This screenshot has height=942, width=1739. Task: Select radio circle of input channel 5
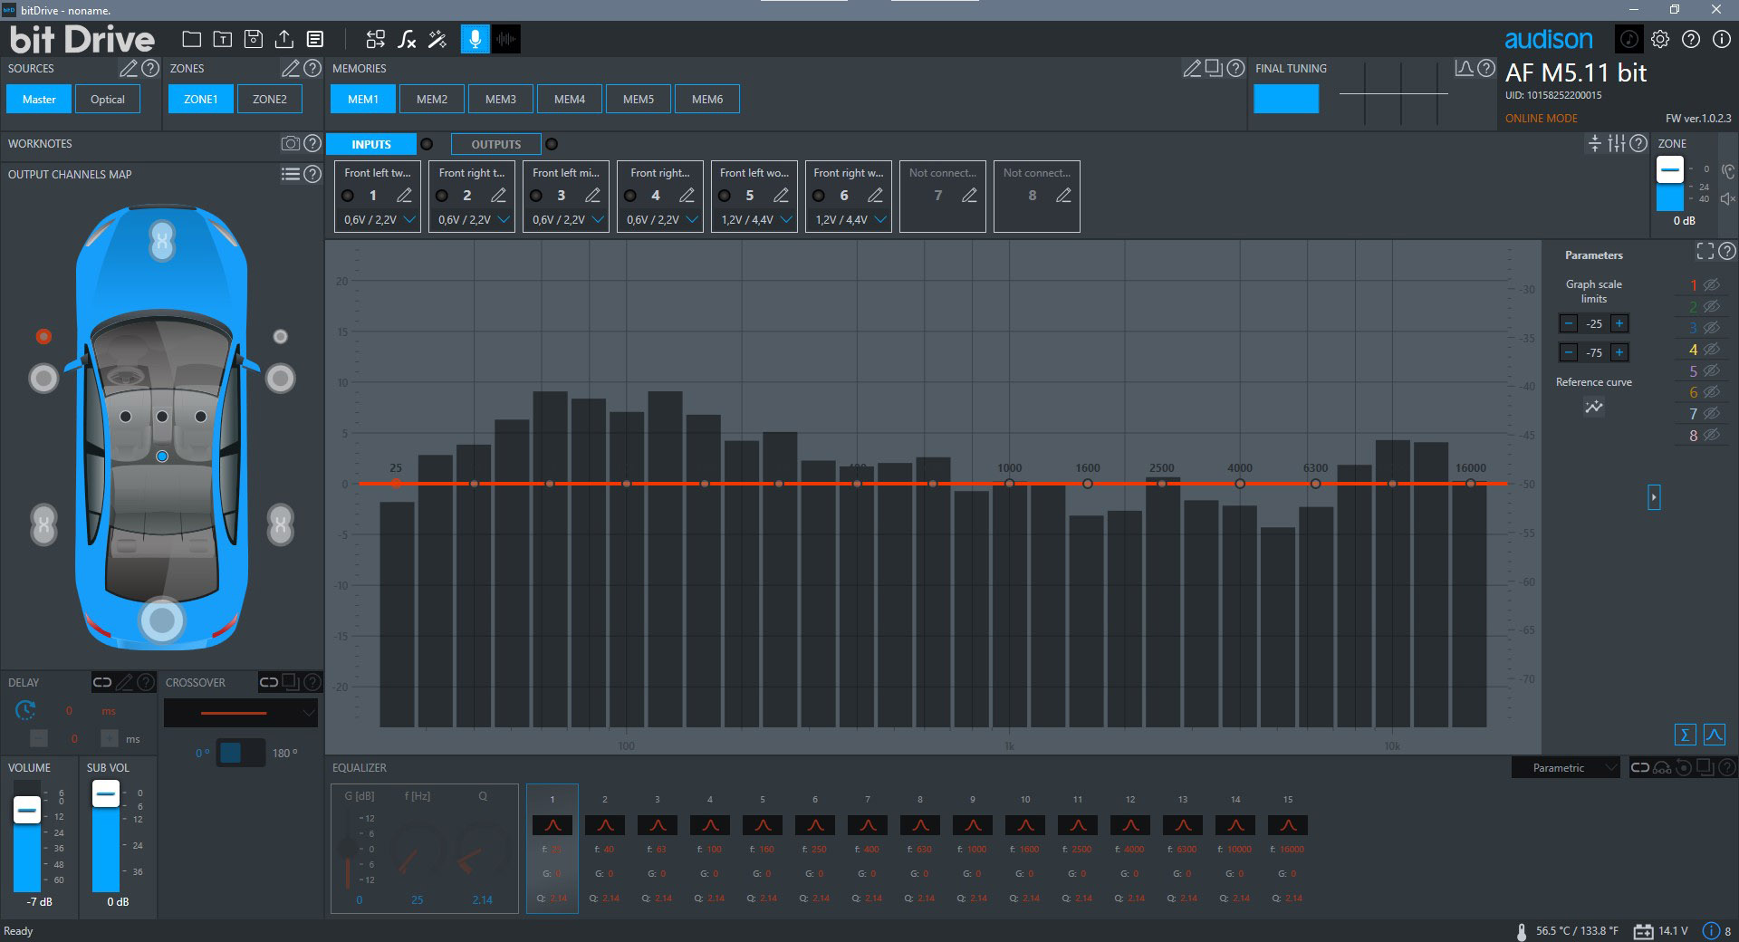point(725,196)
